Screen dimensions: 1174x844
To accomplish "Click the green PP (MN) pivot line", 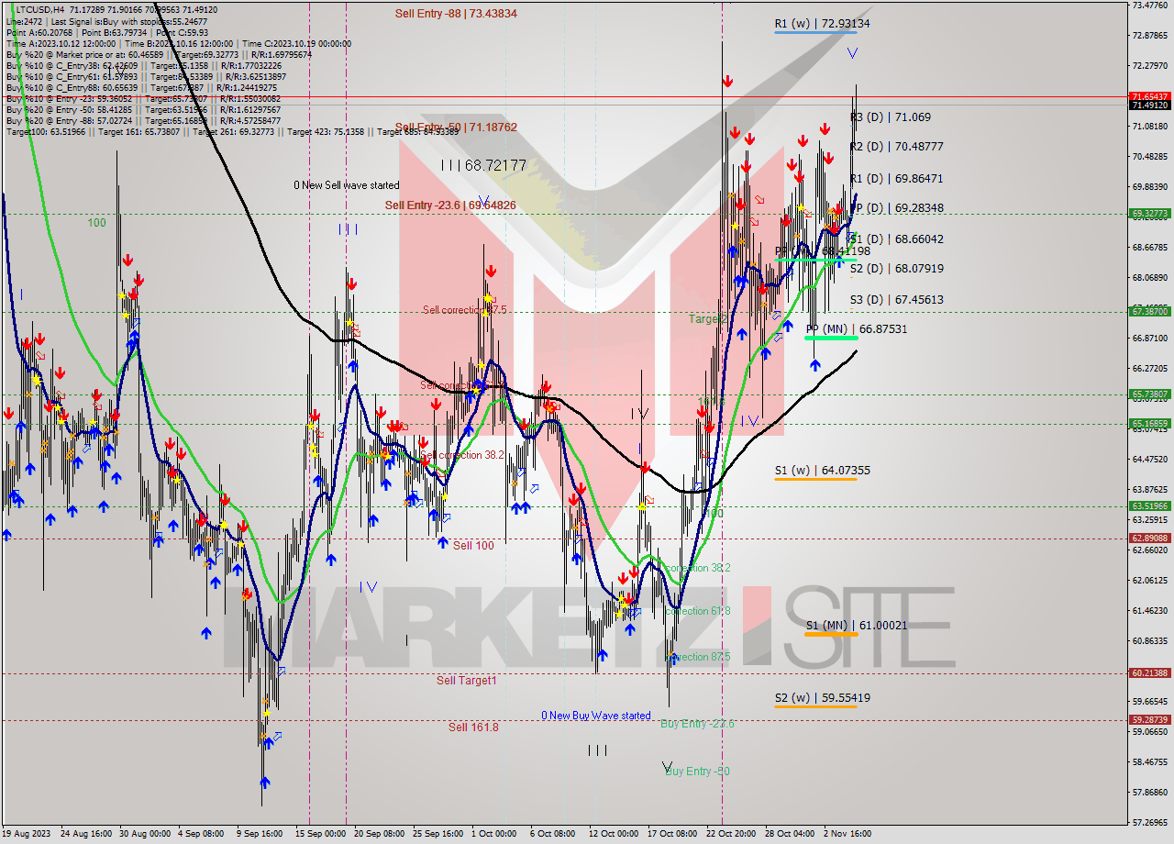I will tap(831, 339).
